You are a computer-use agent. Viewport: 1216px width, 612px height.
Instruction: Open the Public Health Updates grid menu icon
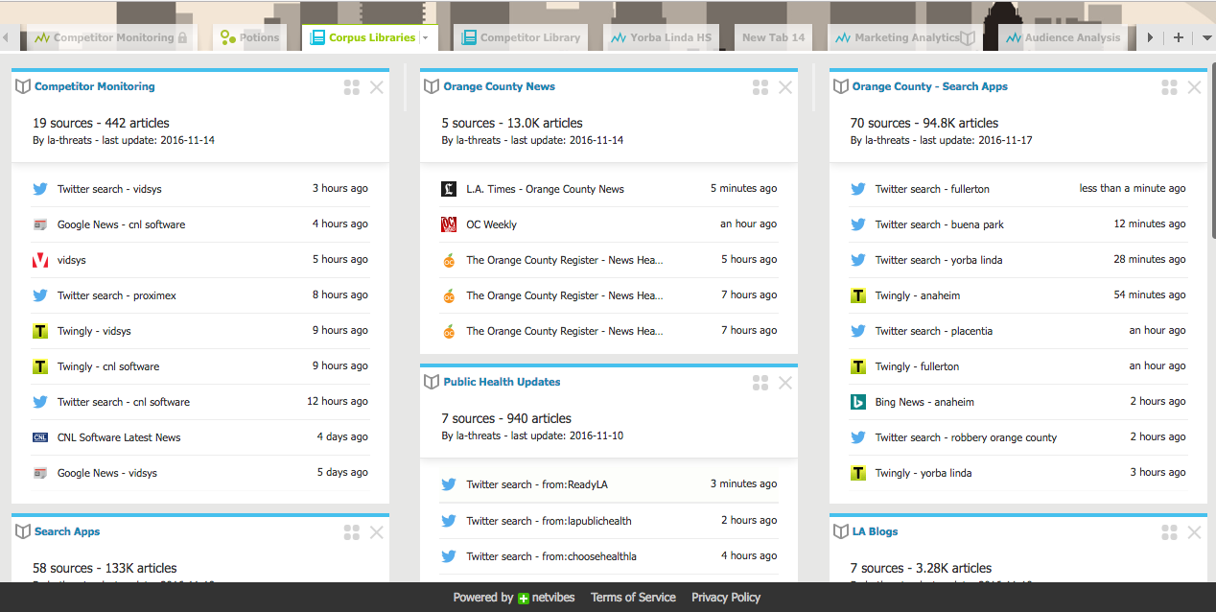[760, 383]
